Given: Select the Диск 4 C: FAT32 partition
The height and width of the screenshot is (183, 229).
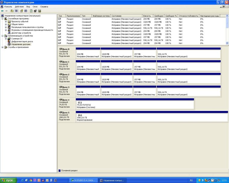Looking at the screenshot, I should click(x=135, y=104).
